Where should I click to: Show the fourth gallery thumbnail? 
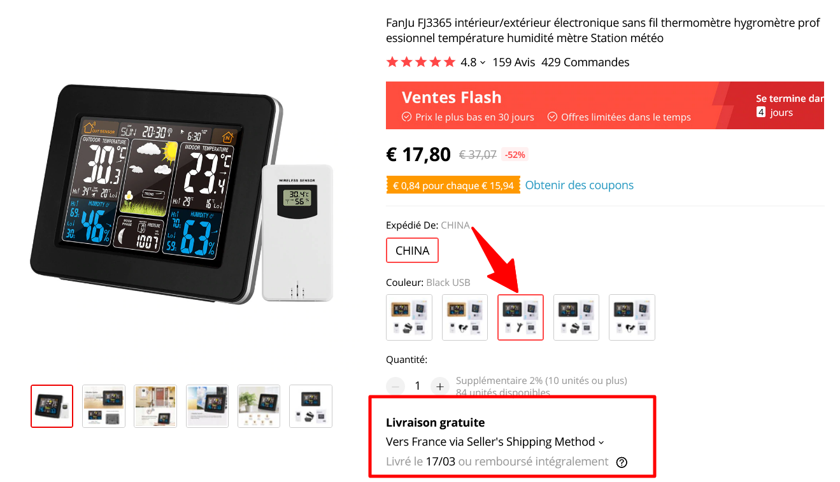[207, 406]
